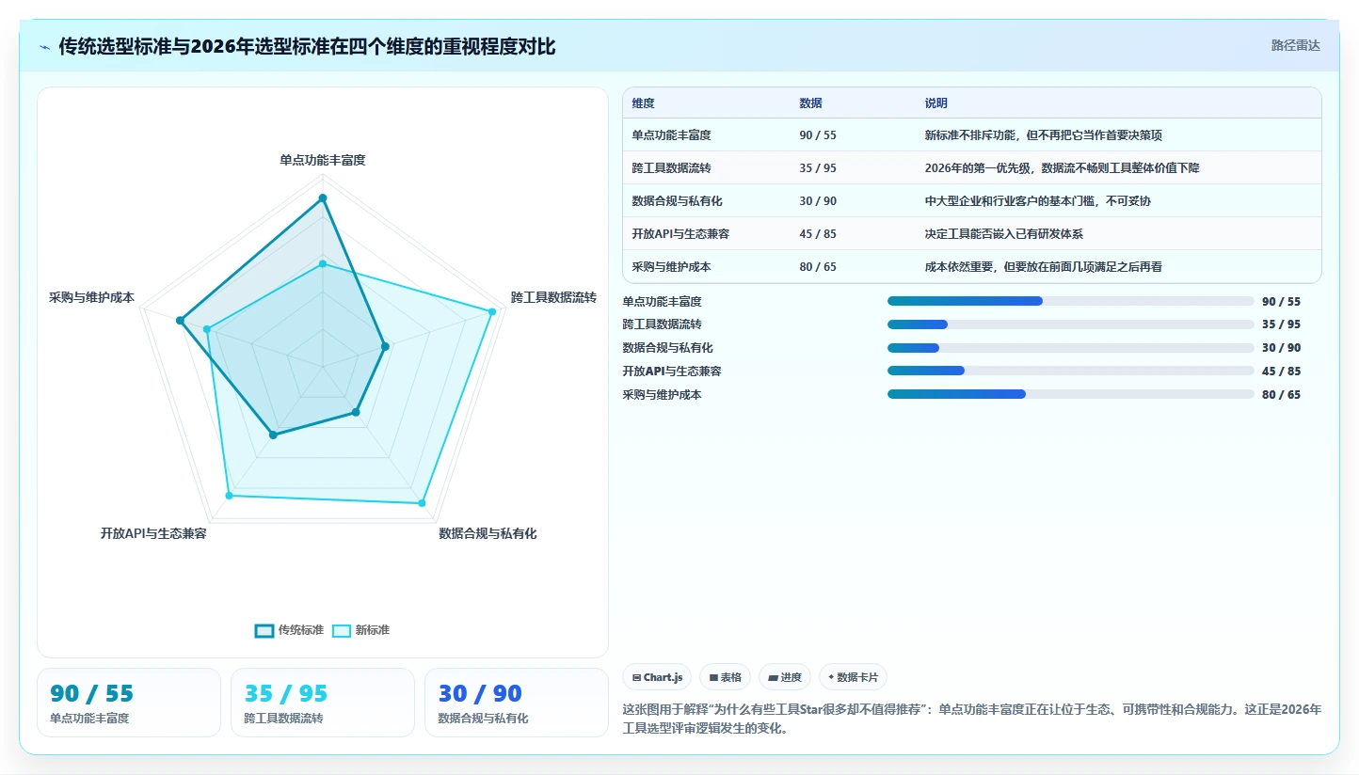Click the 数据合规与私有化 progress bar

pos(1070,348)
